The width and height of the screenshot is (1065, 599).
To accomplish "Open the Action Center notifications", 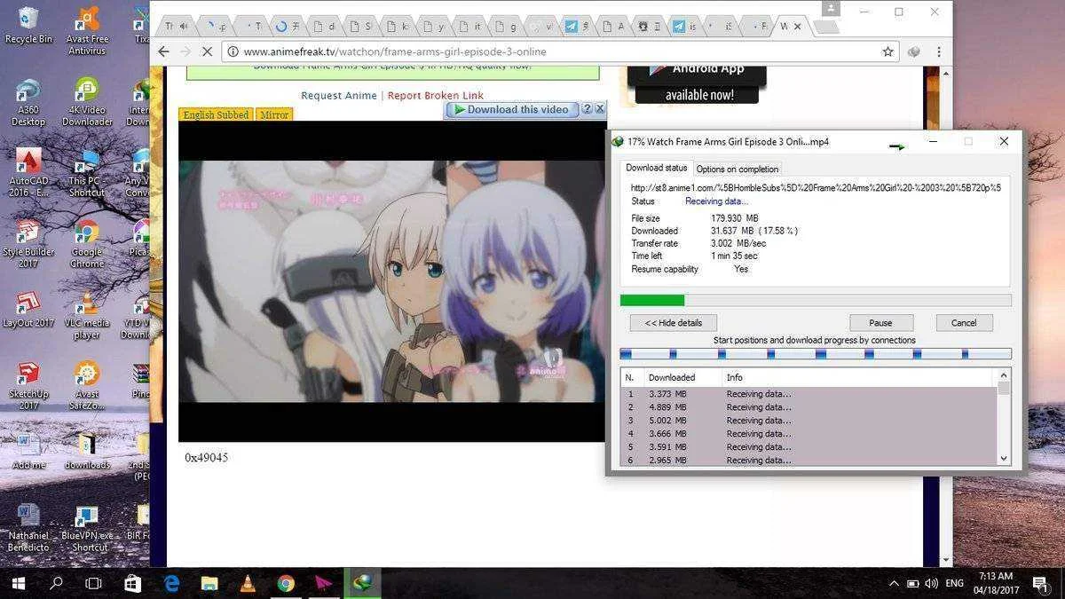I will (1042, 584).
